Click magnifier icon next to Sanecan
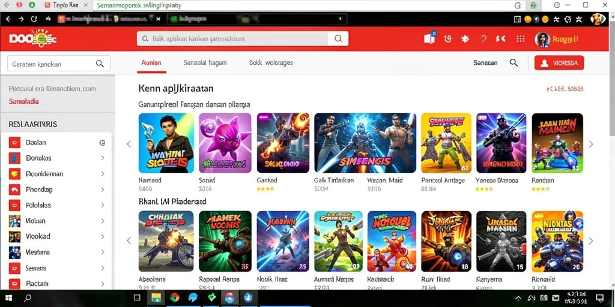This screenshot has height=307, width=615. click(514, 62)
